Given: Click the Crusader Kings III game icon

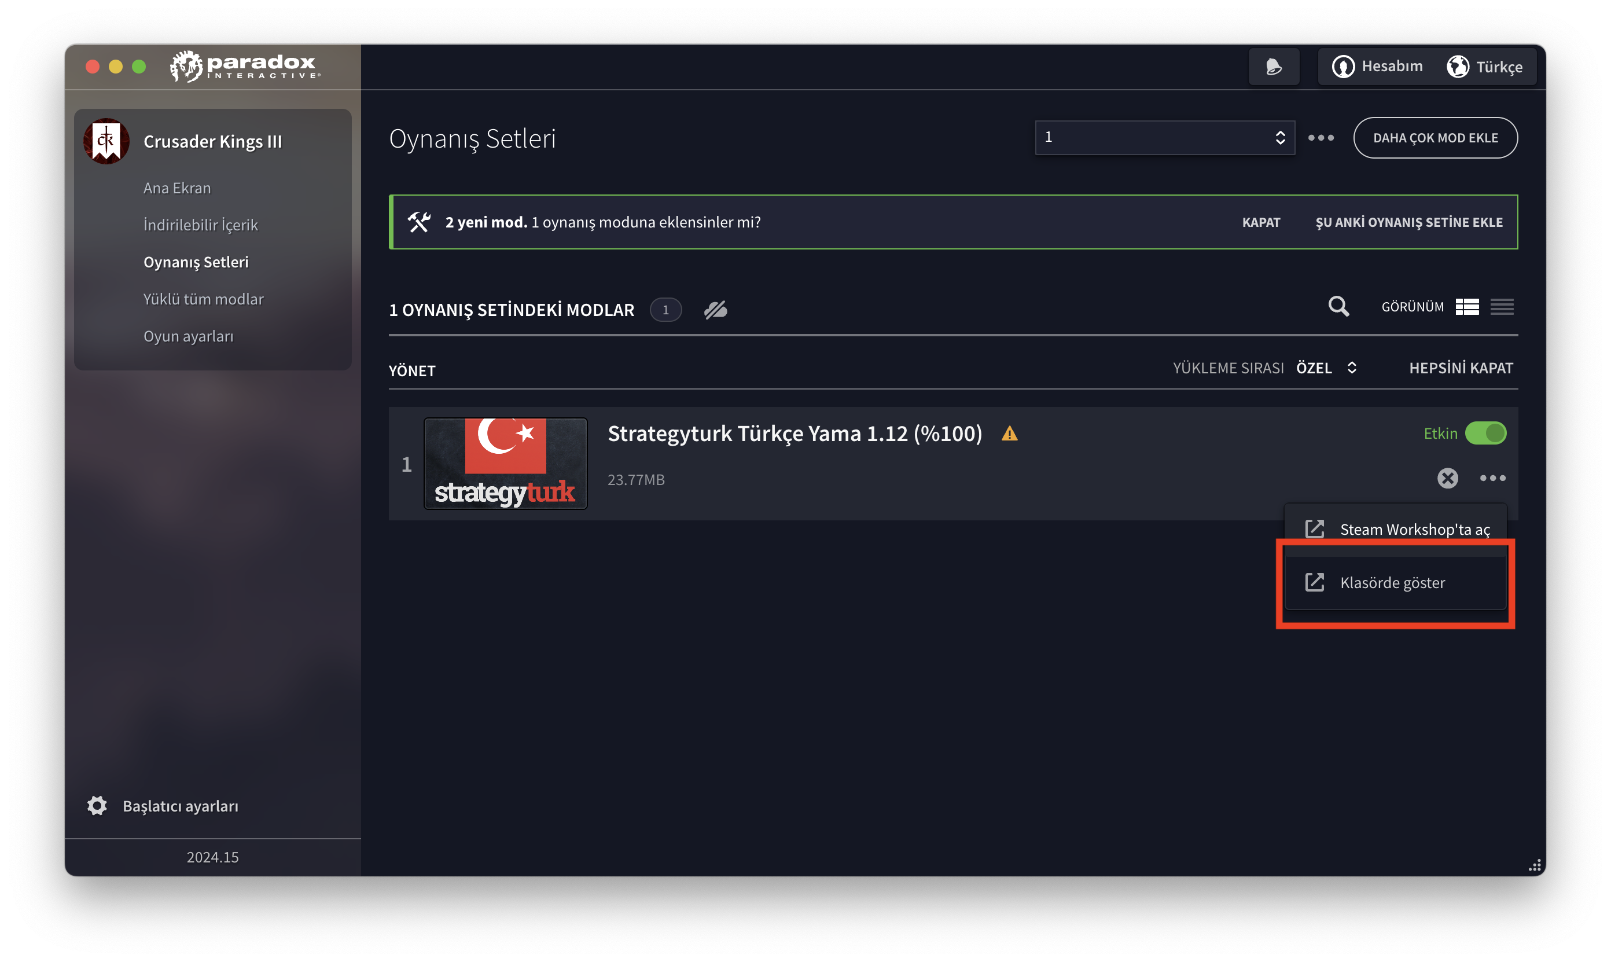Looking at the screenshot, I should click(106, 141).
